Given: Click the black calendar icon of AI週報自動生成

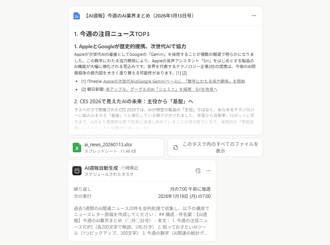Looking at the screenshot, I should (x=77, y=171).
